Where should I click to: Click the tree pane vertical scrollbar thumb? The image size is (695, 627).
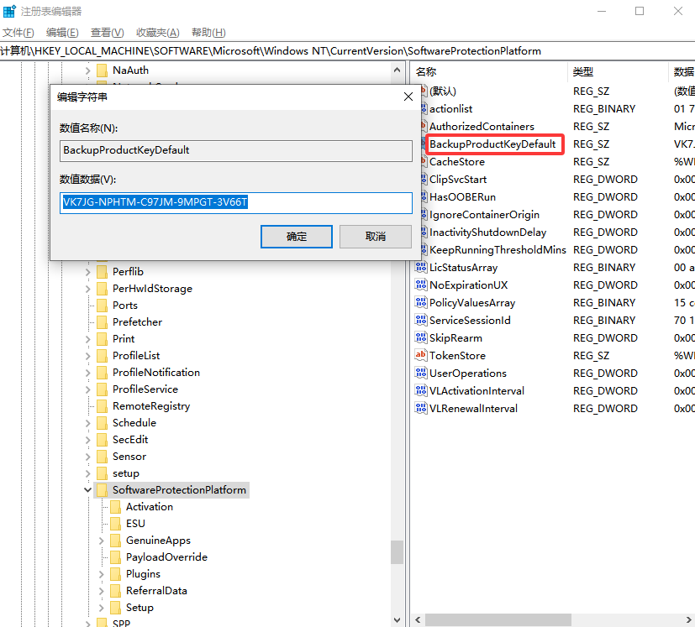[x=397, y=552]
